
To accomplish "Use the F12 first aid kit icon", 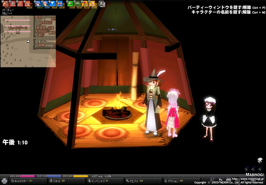I will pyautogui.click(x=92, y=4).
